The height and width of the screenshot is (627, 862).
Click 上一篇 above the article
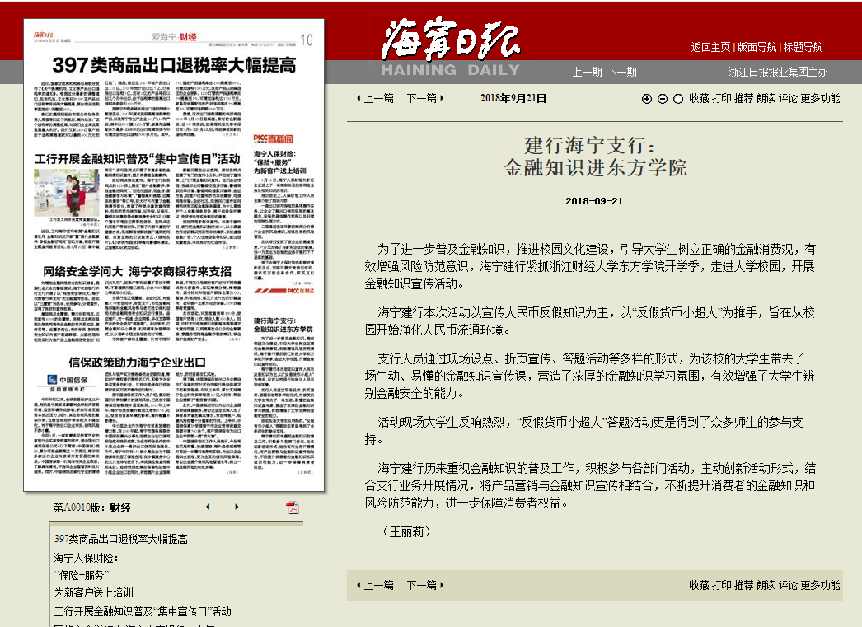[376, 98]
